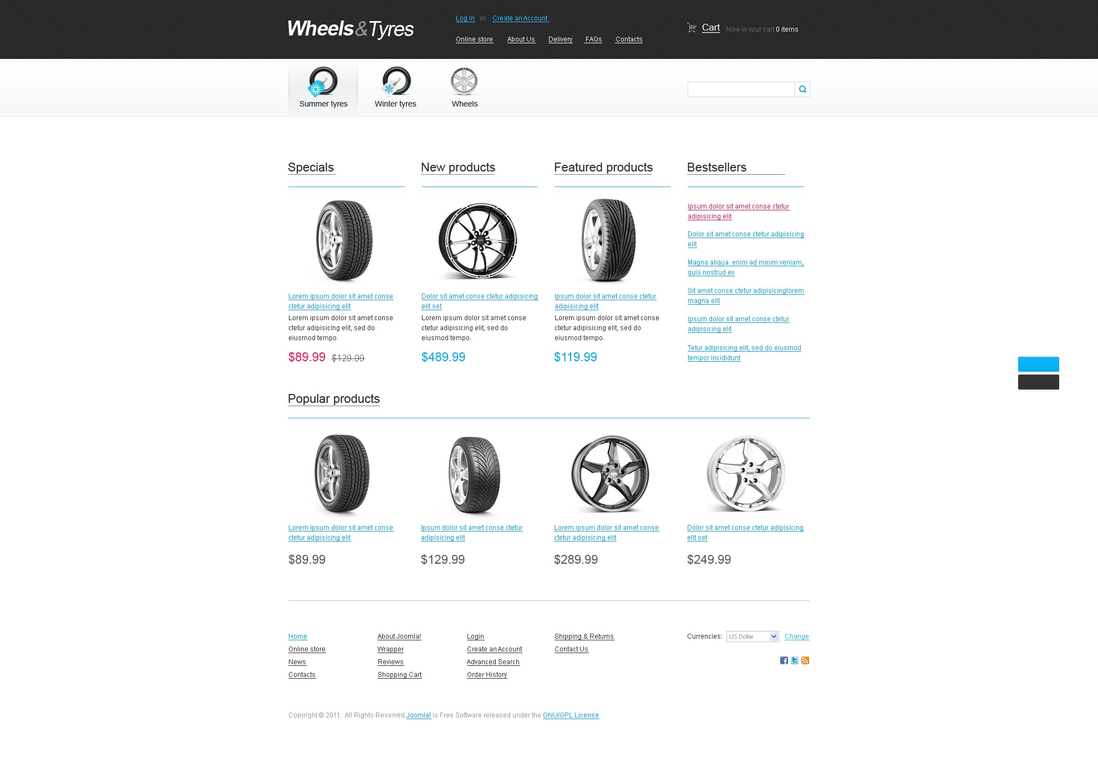Open the Contacts header menu item
The height and width of the screenshot is (758, 1098).
[x=629, y=39]
